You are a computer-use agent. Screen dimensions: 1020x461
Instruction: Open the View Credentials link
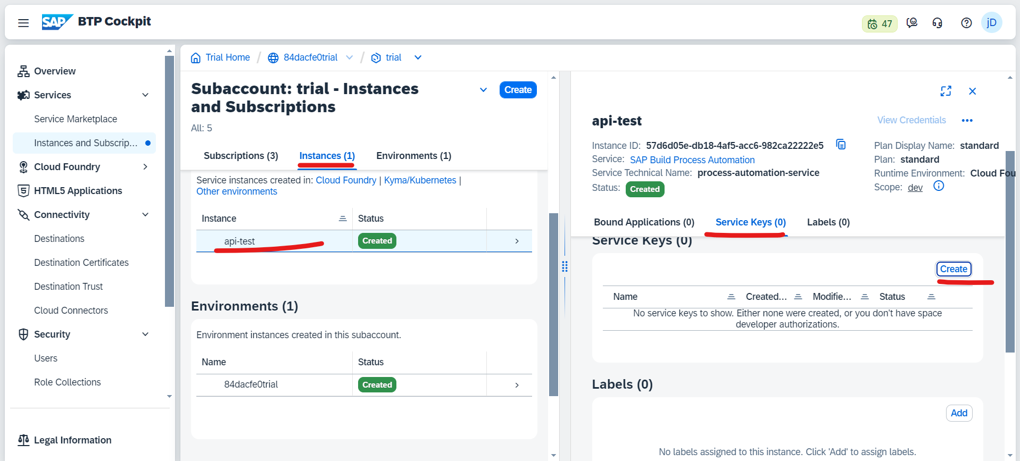click(911, 120)
